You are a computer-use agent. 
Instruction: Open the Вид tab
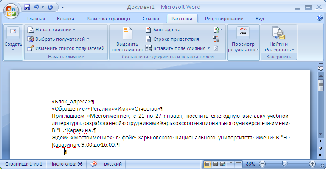point(260,19)
